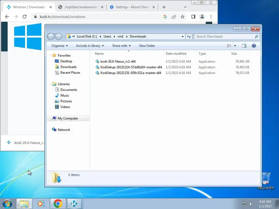Close the Windows | Downloads tab
This screenshot has width=279, height=209.
point(51,7)
